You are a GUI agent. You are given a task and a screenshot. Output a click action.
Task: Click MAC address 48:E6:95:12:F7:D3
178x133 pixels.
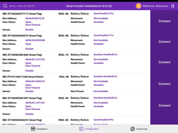tap(35, 59)
